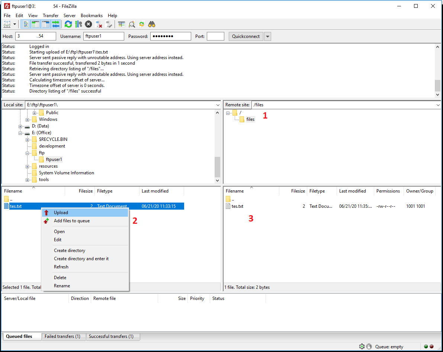Click the Quickconnect button
The image size is (443, 352).
point(246,36)
